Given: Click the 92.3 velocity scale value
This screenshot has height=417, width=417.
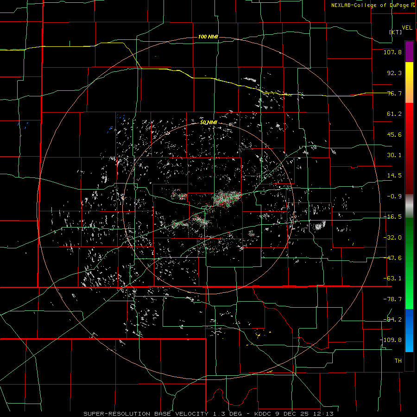Looking at the screenshot, I should [394, 73].
